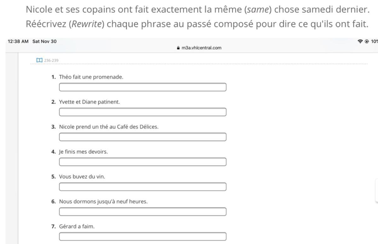378x244 pixels.
Task: Click the text box for Nous dormons jusqu'à neuf heures
Action: [x=142, y=212]
